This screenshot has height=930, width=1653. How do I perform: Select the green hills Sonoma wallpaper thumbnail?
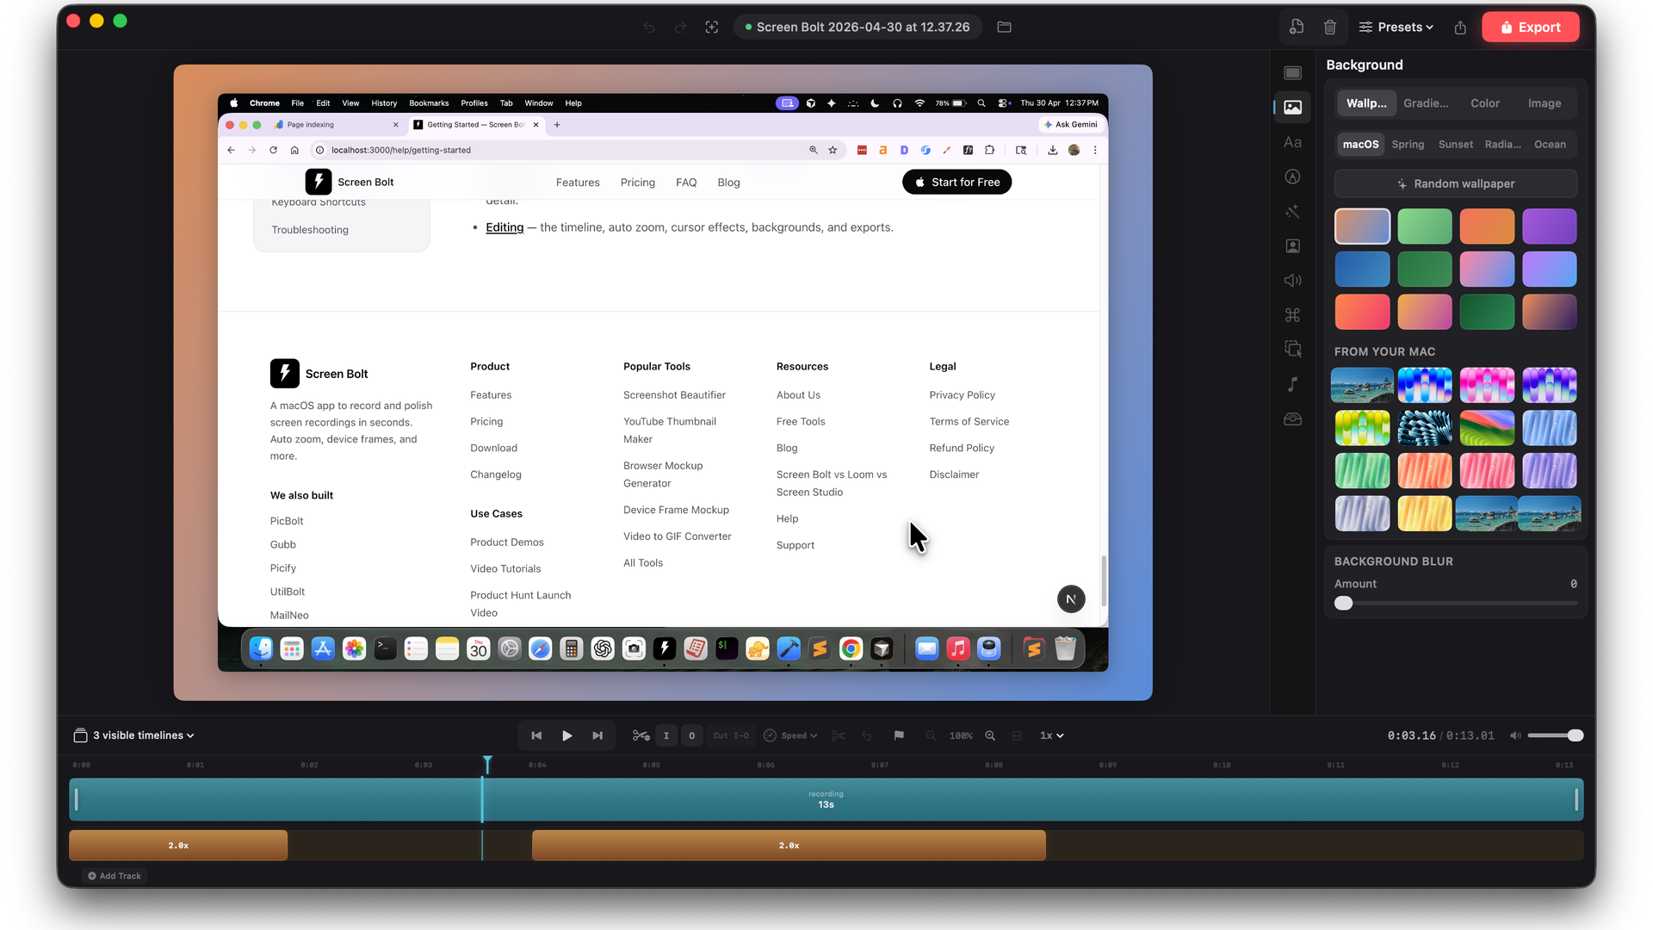click(1487, 428)
